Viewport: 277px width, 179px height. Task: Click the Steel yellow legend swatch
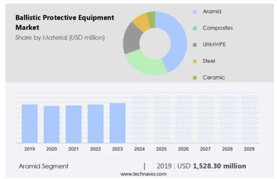coord(195,61)
